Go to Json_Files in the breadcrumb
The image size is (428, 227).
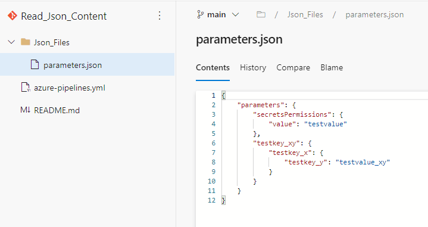(x=305, y=14)
